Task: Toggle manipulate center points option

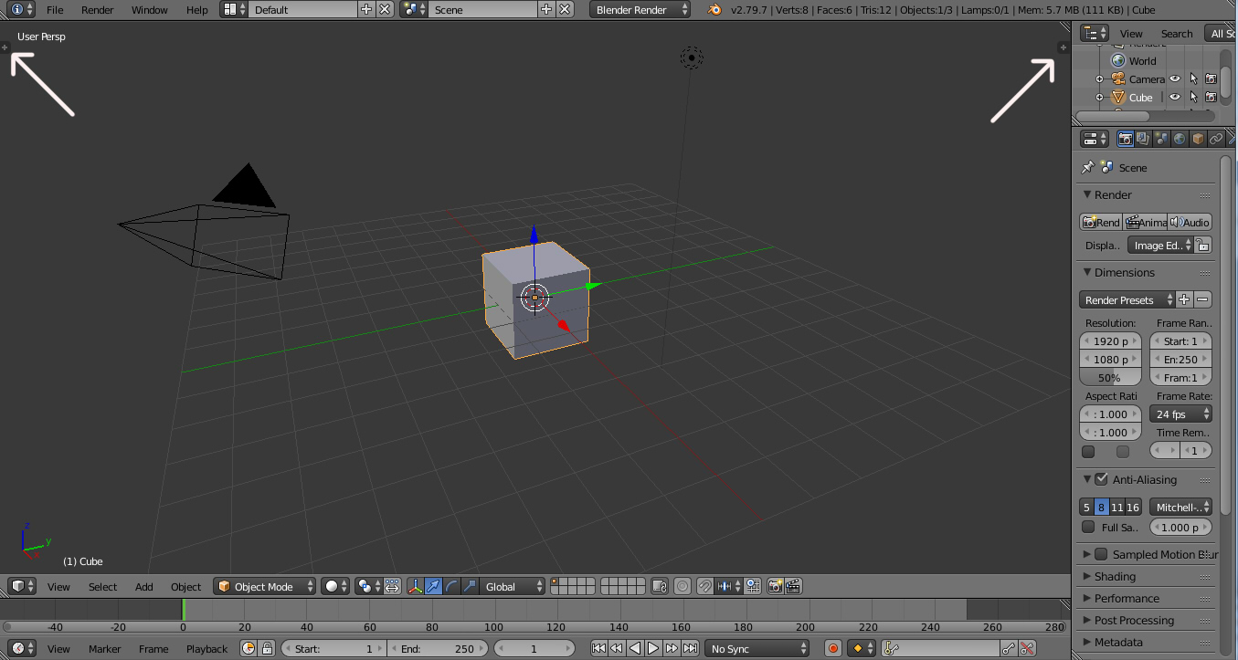Action: coord(392,586)
